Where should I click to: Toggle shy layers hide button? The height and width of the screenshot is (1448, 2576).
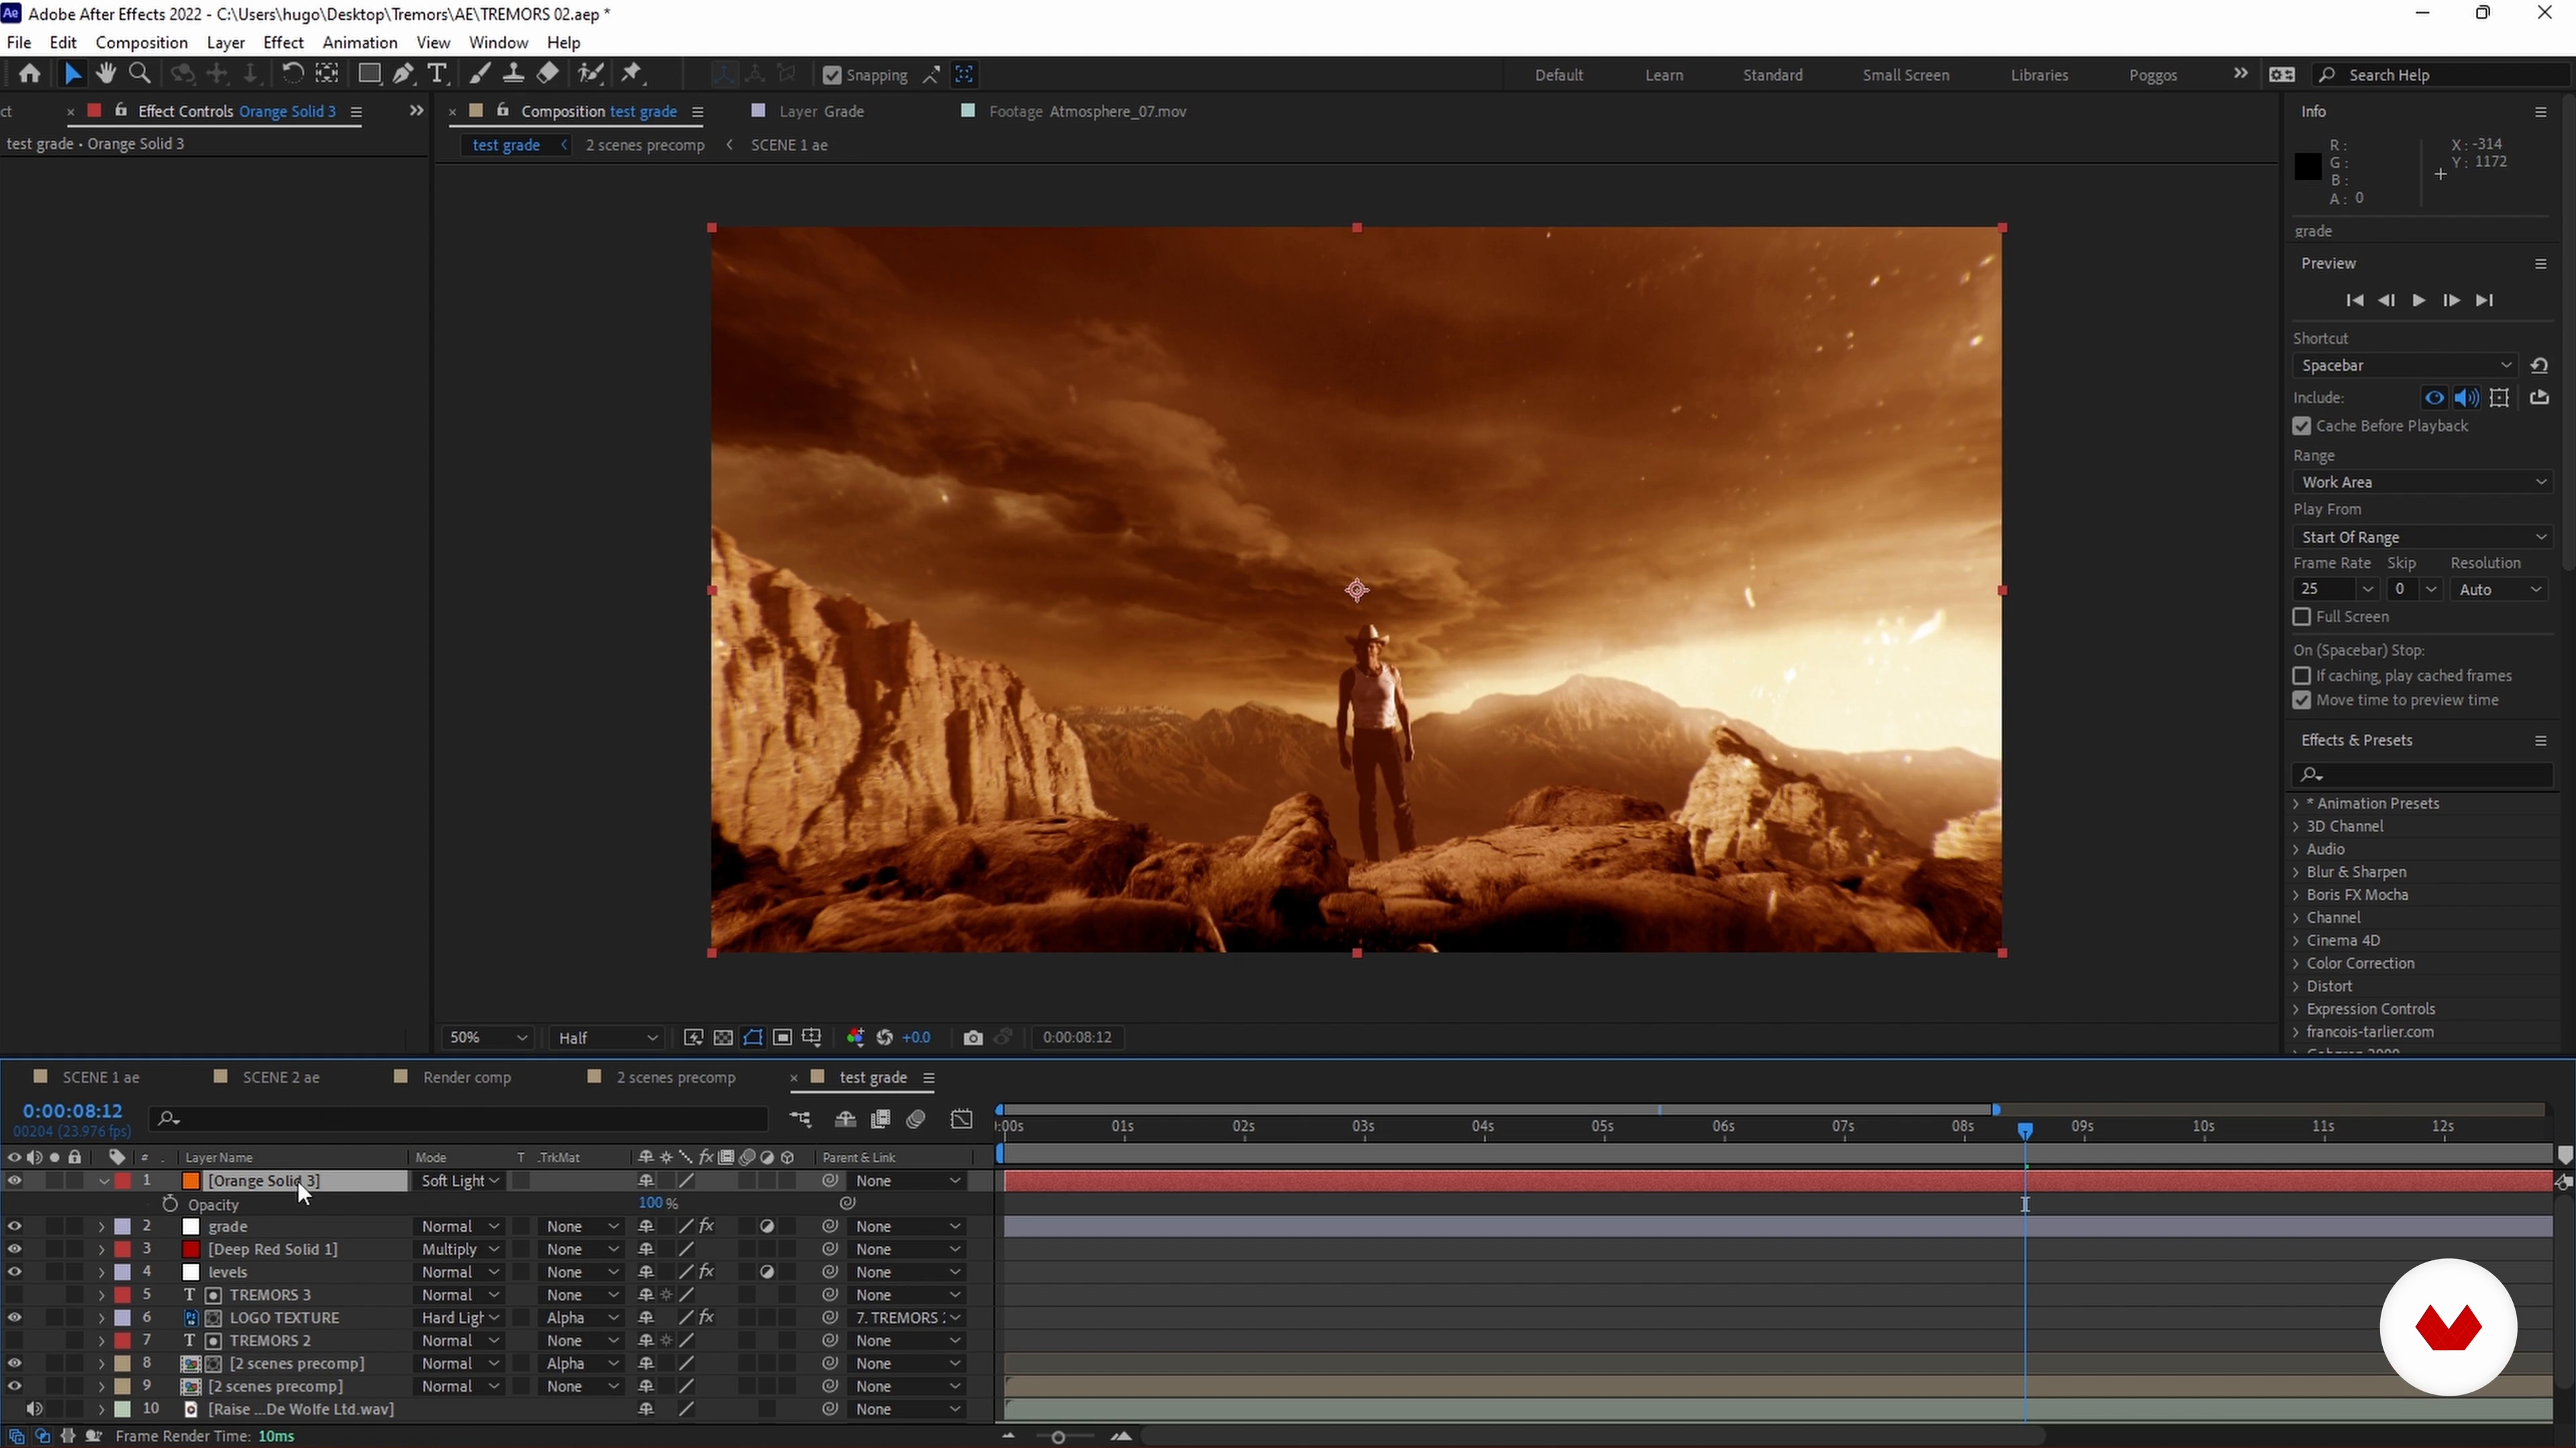(x=846, y=1120)
